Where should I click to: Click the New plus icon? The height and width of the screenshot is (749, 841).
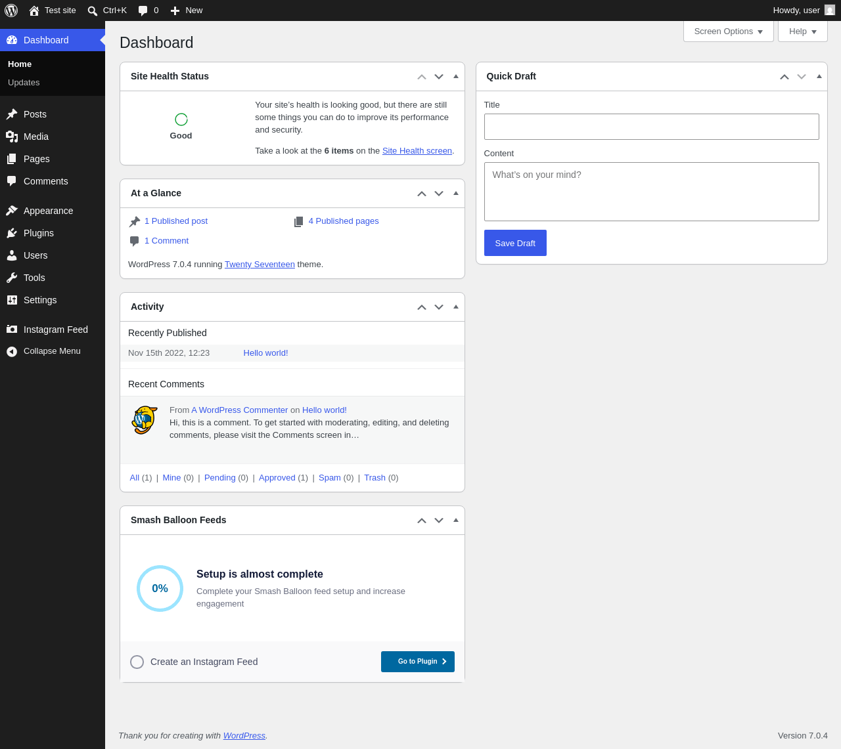(175, 11)
